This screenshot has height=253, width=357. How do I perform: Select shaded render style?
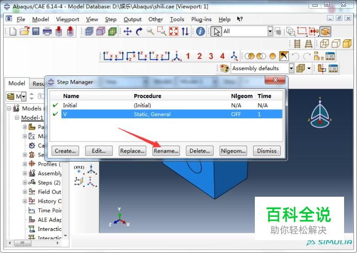(347, 43)
